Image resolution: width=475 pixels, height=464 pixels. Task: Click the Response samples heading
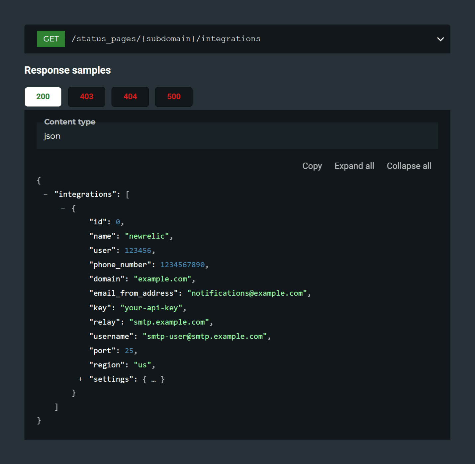coord(67,70)
